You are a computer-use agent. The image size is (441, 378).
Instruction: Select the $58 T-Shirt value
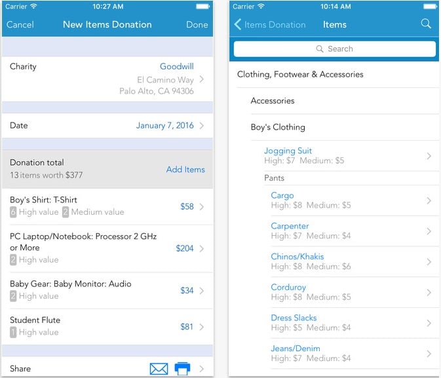(x=187, y=207)
